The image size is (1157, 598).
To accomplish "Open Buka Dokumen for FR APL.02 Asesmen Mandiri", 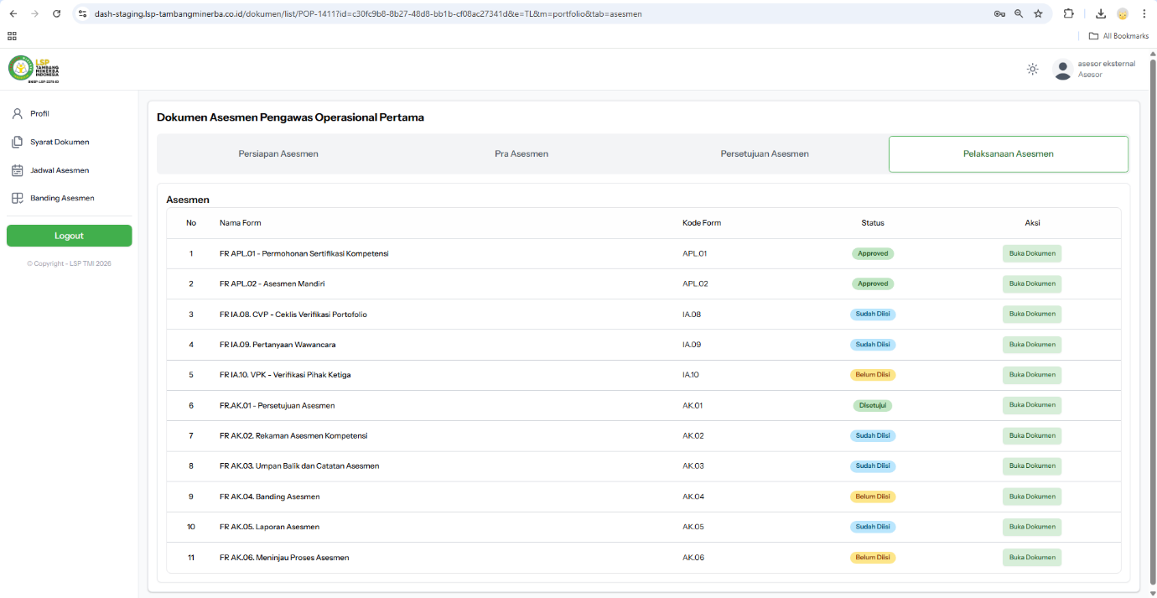I will pyautogui.click(x=1032, y=283).
